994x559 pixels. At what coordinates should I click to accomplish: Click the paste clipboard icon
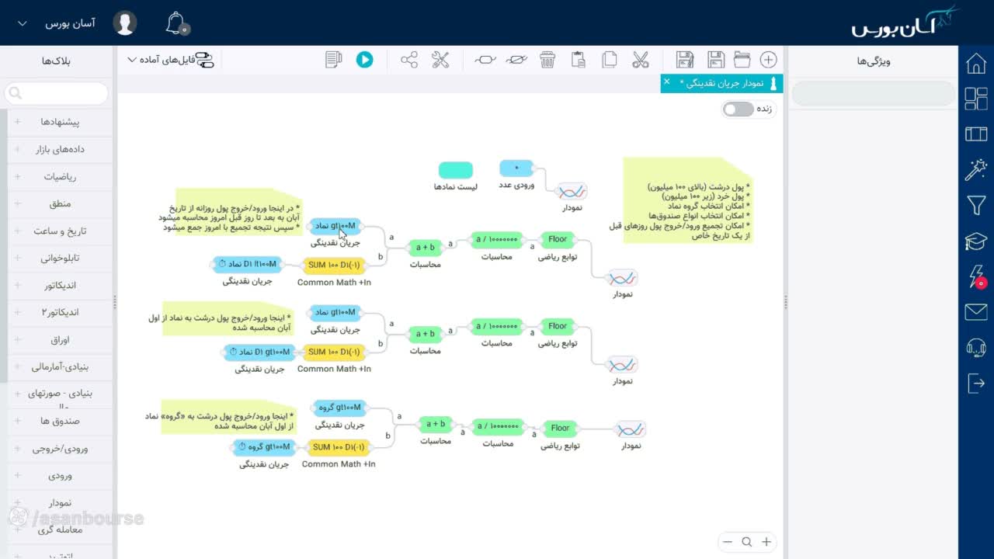click(x=578, y=60)
